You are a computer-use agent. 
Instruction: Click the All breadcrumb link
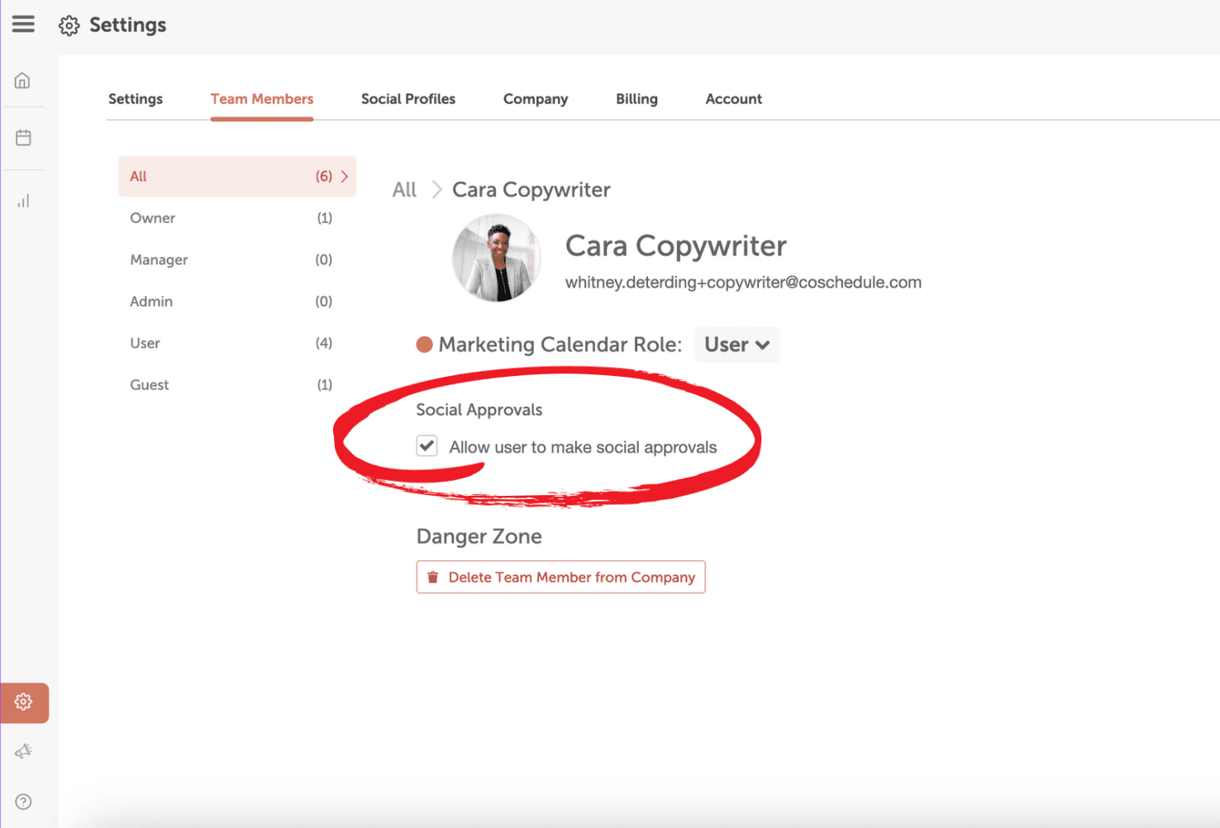coord(404,190)
